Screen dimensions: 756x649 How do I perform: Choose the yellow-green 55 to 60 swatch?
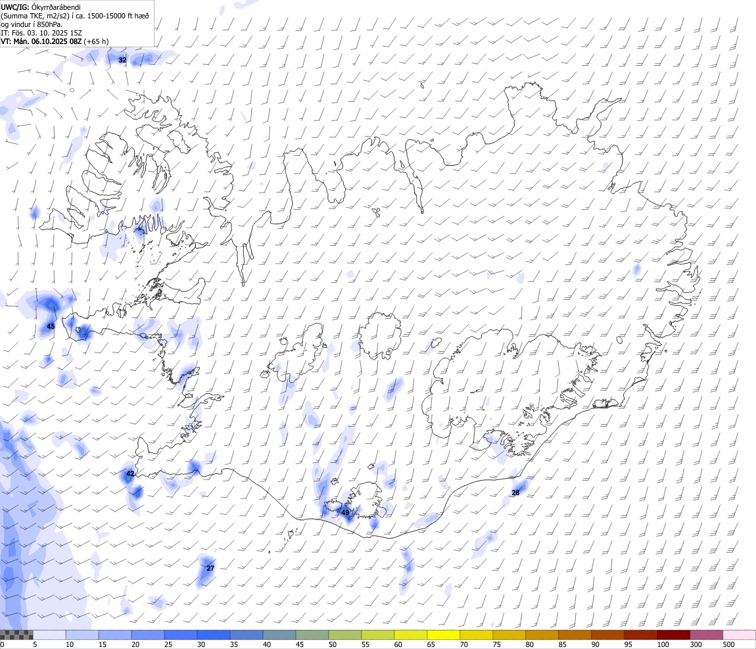point(378,635)
